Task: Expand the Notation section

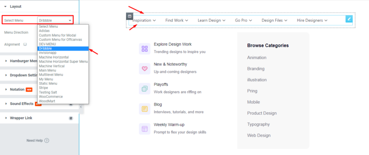Action: tap(17, 89)
